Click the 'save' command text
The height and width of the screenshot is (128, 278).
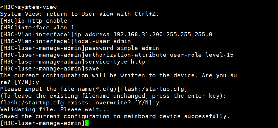[92, 68]
